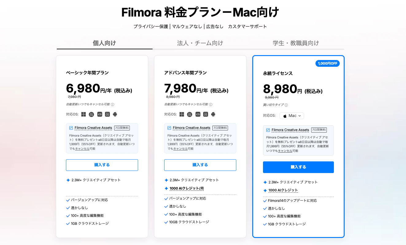Click 購入する for the 永続ライセンス plan
The height and width of the screenshot is (245, 406).
(298, 167)
